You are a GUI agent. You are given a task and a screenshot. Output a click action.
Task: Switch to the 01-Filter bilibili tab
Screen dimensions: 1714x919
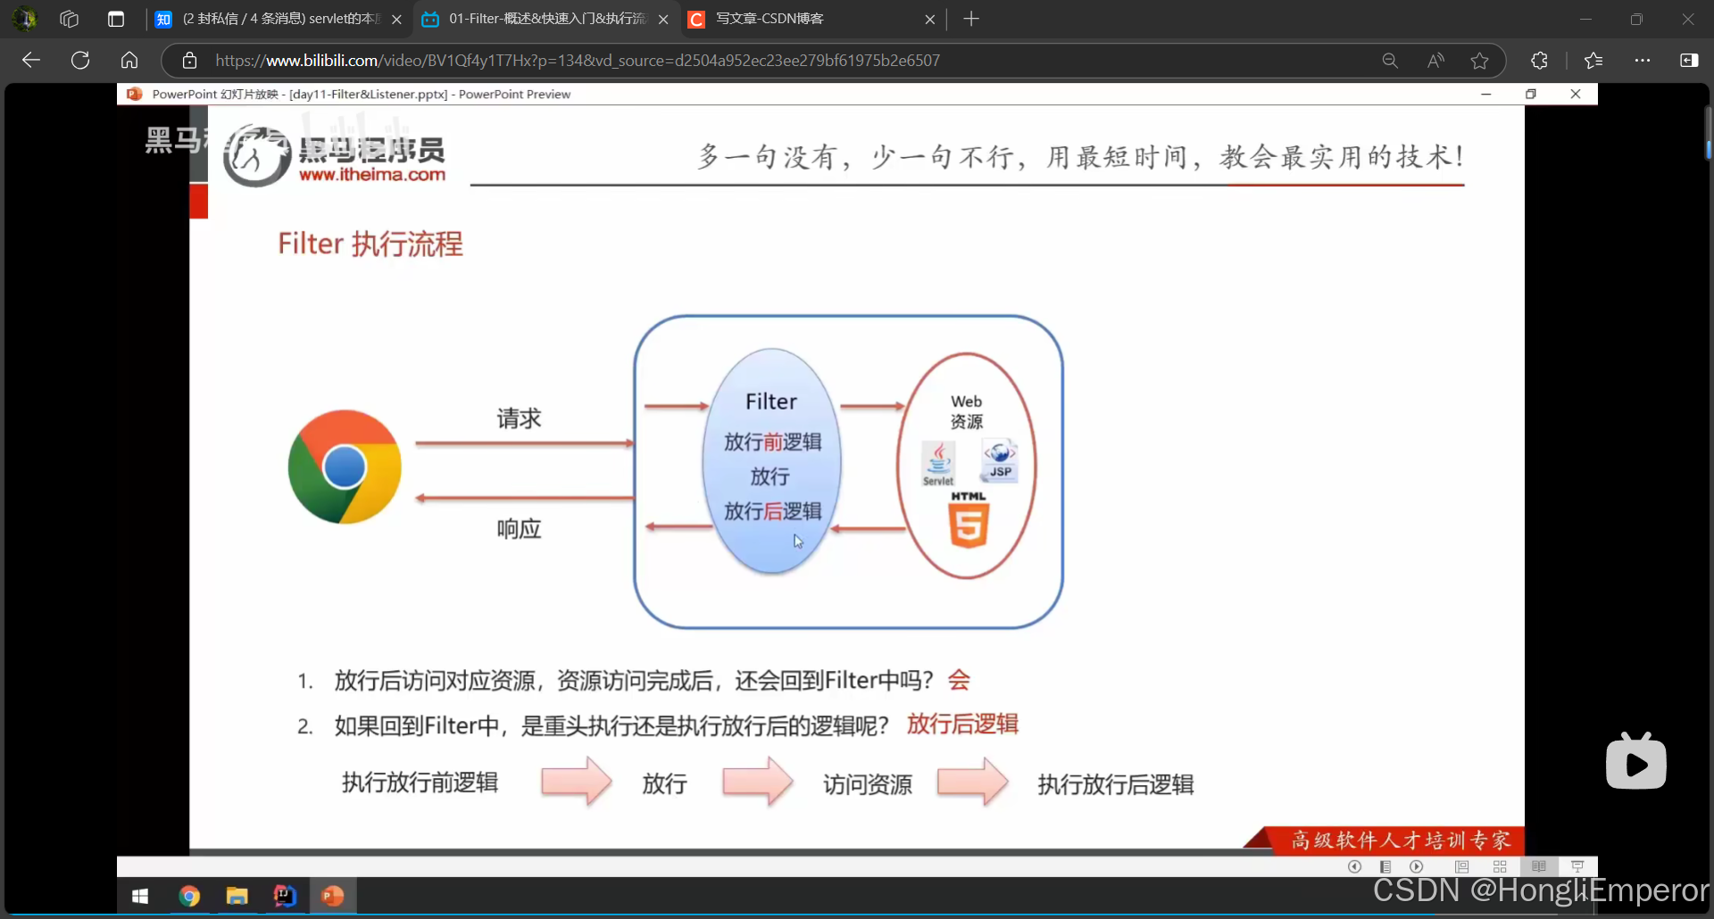546,19
